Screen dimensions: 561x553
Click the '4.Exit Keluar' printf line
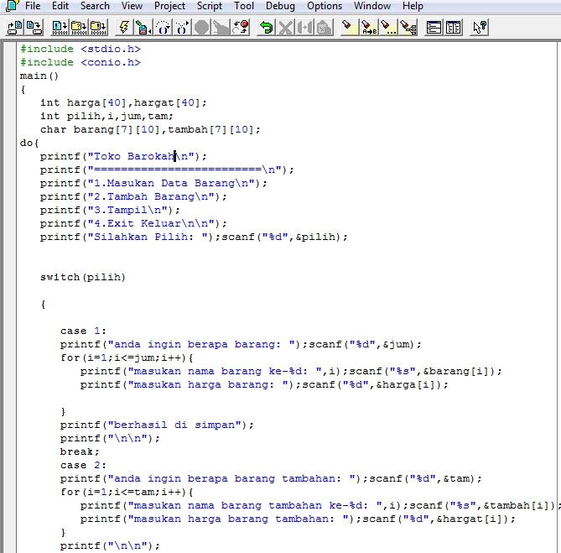[133, 223]
